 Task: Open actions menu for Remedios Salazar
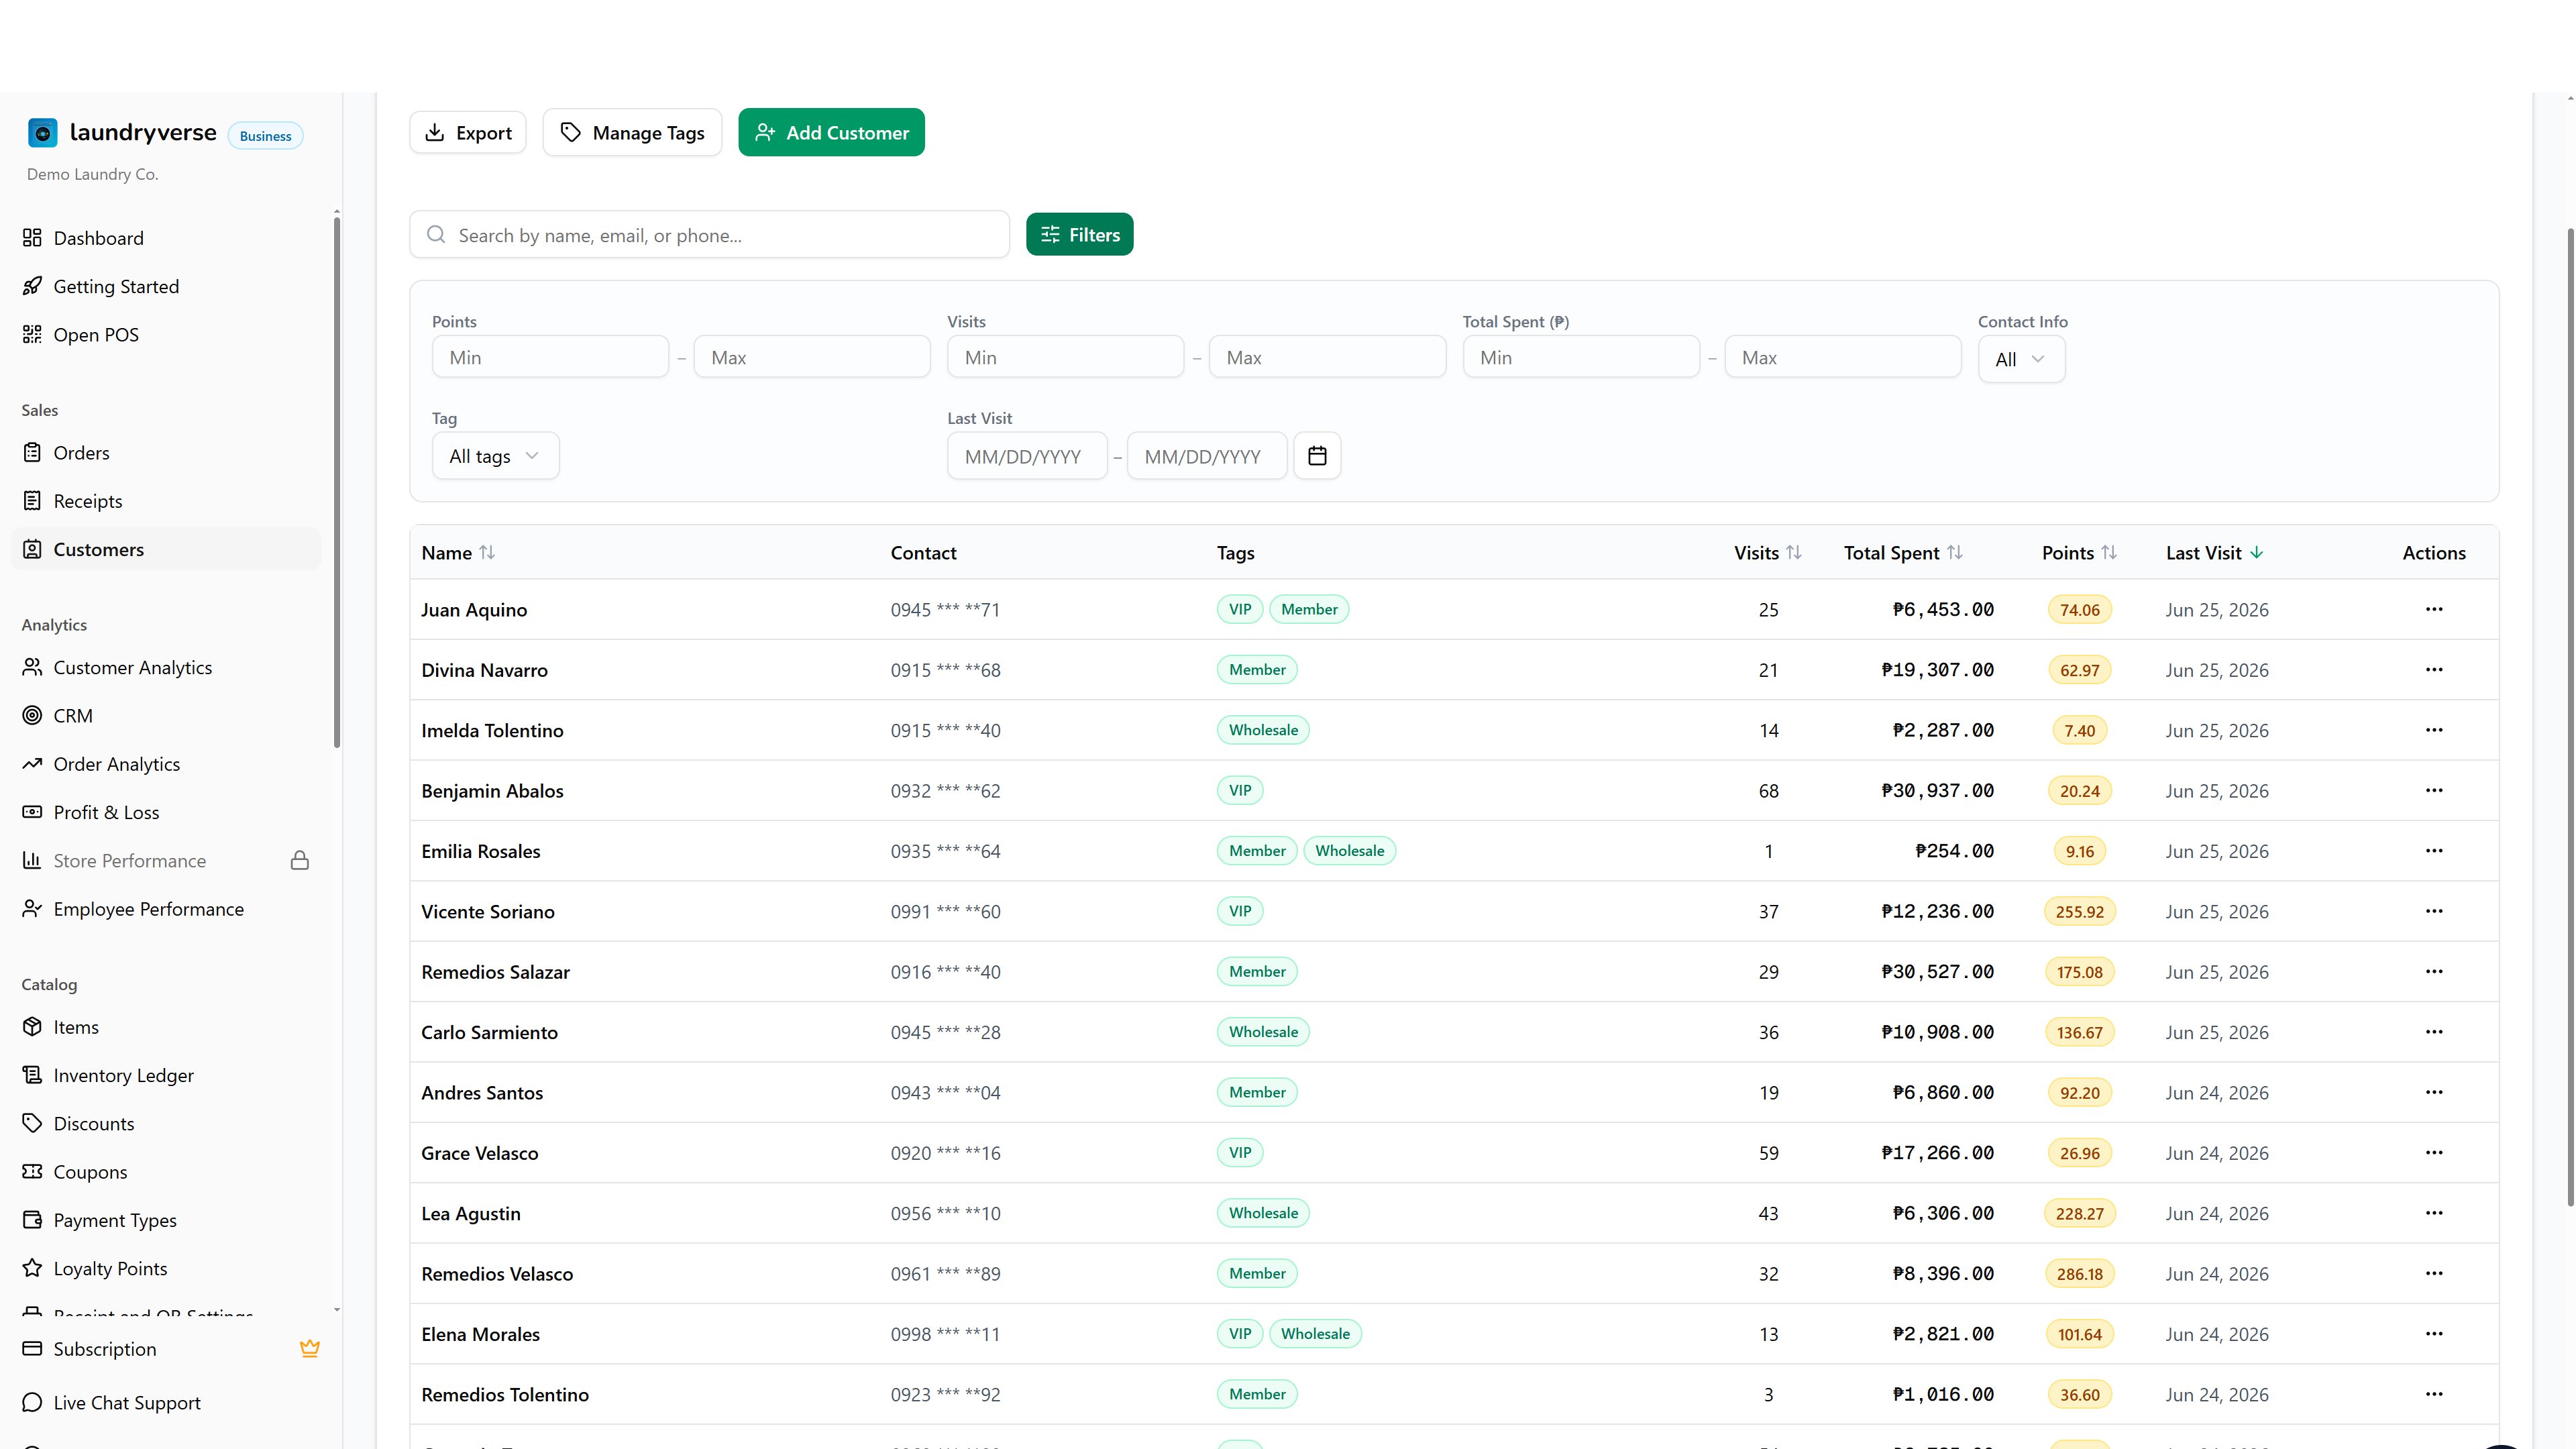tap(2434, 971)
